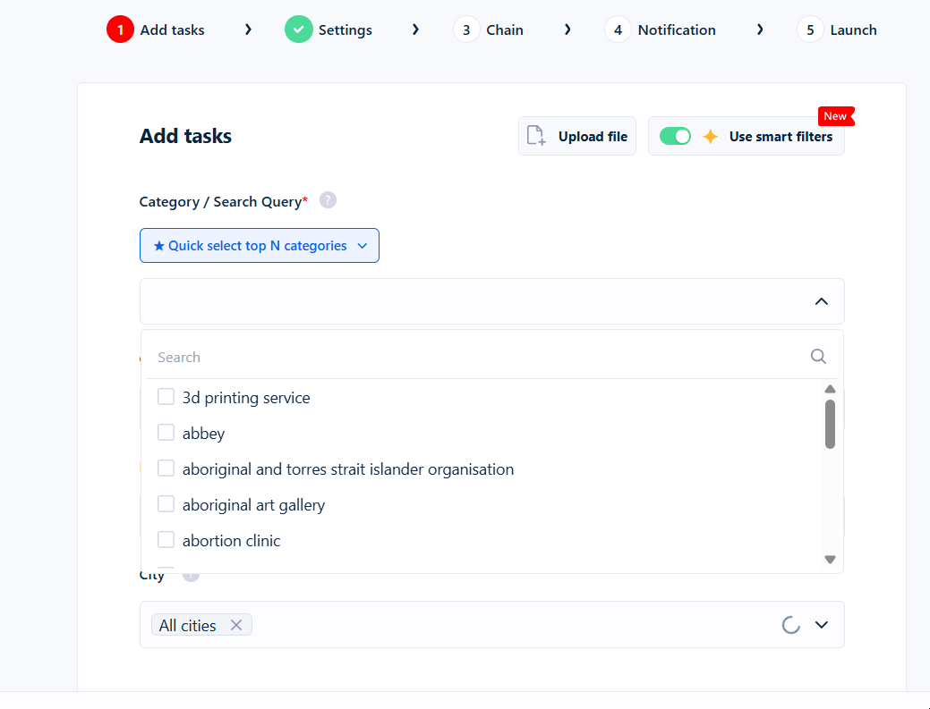Click the arrow after Notification step
Screen dimensions: 930x709
pos(760,30)
